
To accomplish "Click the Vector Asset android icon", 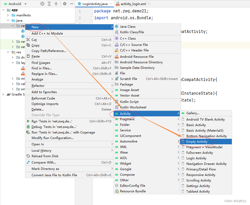I will 117,95.
